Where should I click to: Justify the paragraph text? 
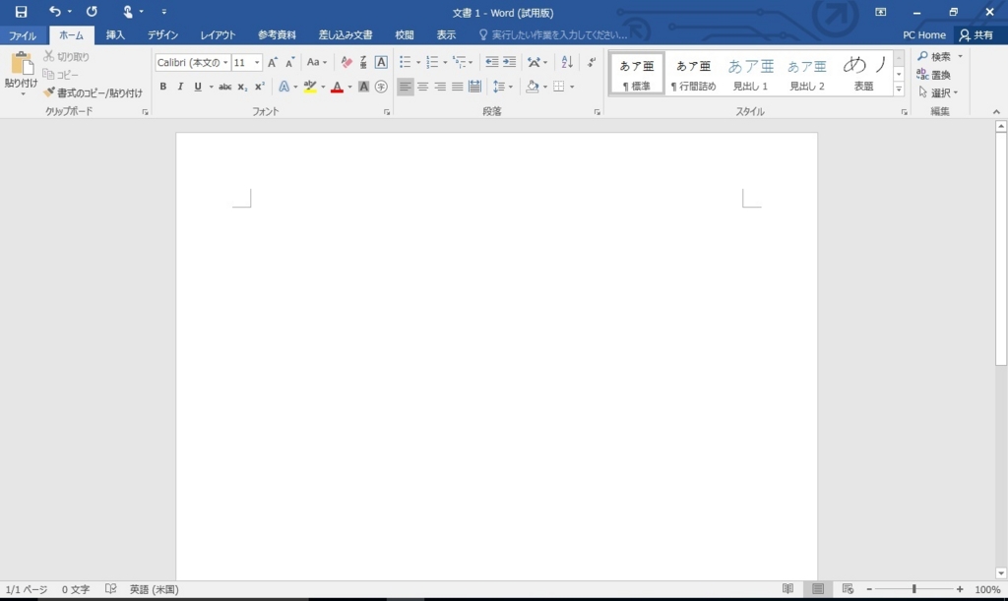click(x=458, y=87)
